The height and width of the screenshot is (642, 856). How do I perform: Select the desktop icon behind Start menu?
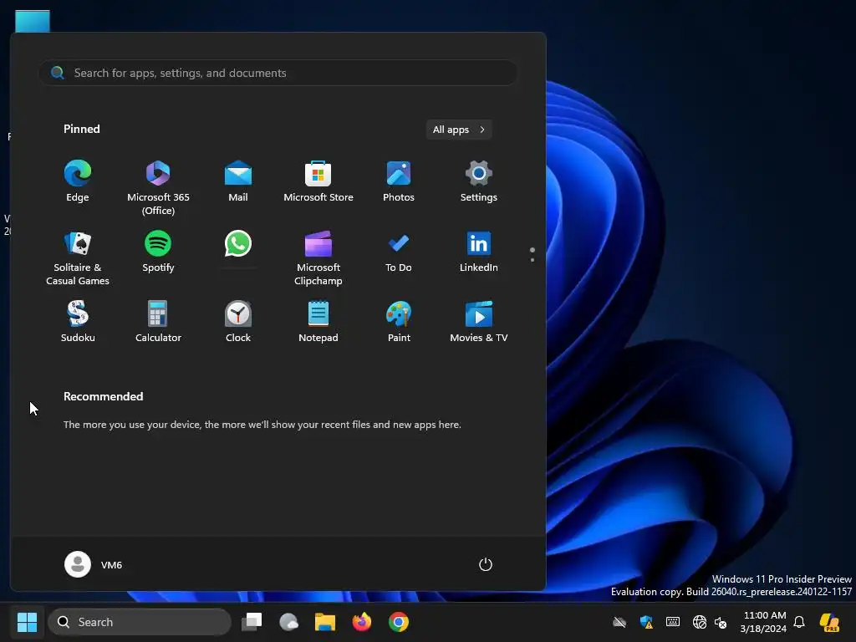click(33, 21)
